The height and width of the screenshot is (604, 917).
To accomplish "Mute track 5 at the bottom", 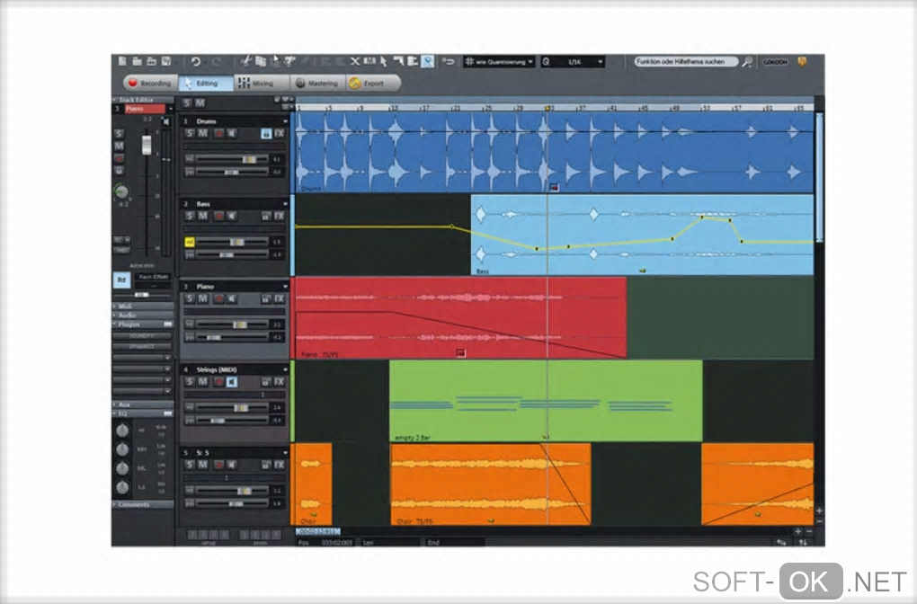I will 202,465.
